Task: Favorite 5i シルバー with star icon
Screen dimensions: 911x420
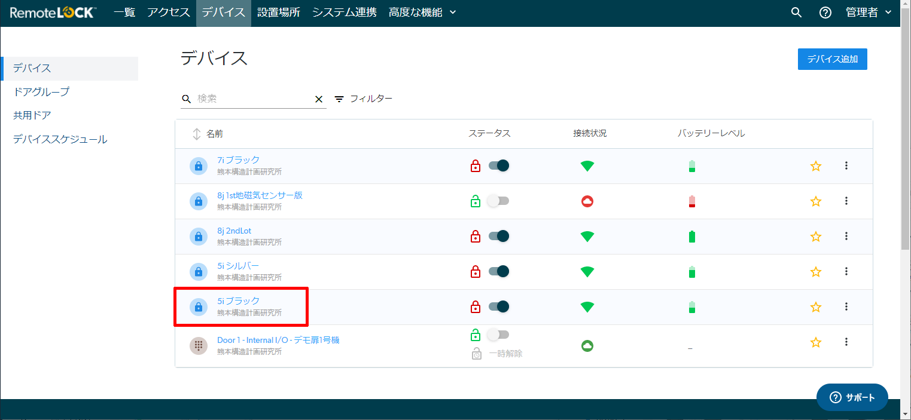Action: click(x=816, y=272)
